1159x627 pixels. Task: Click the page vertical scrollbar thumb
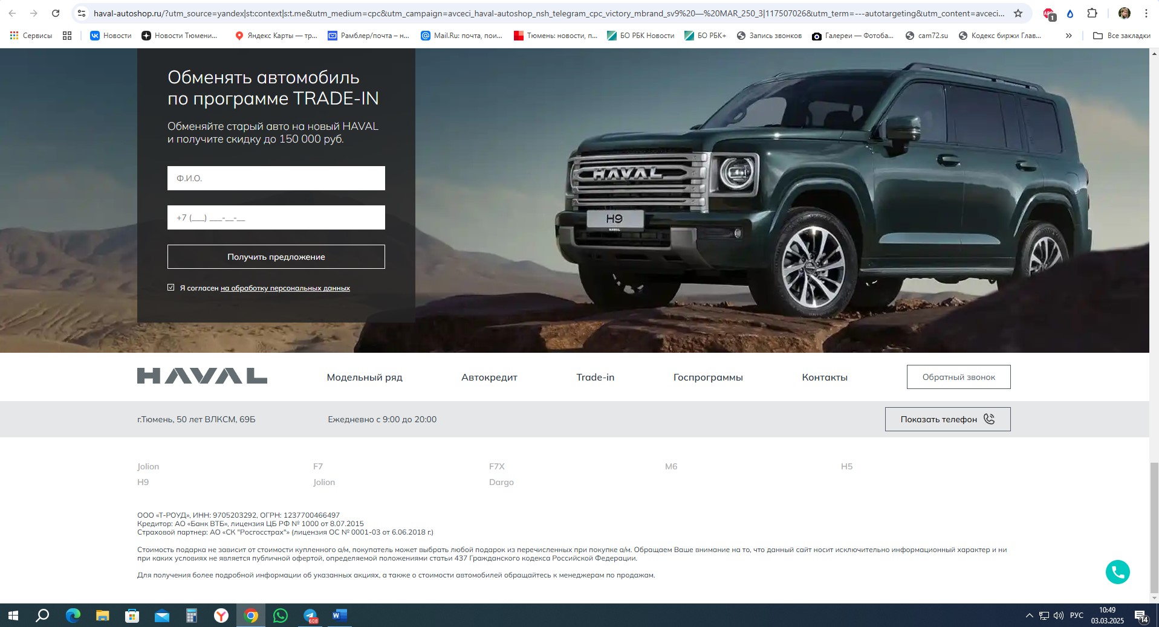(x=1154, y=527)
